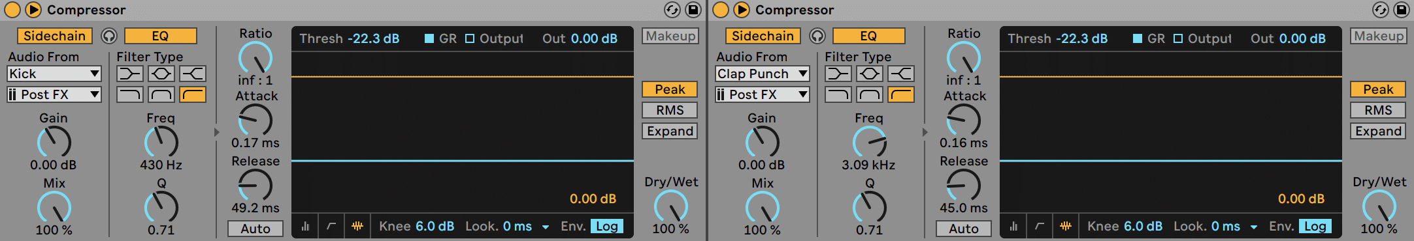Toggle the left compressor device activator on/off
Screen dimensions: 1414x241
point(11,10)
